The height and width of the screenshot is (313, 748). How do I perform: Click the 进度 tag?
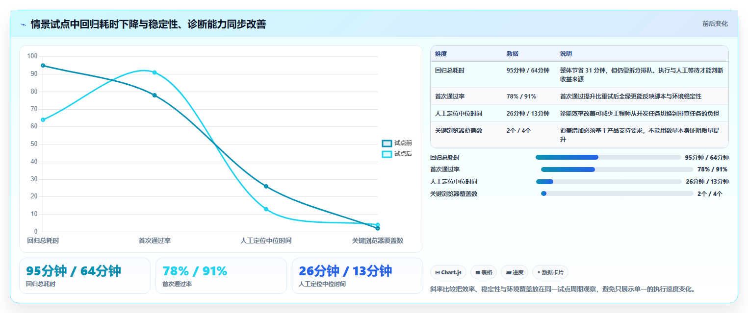(515, 272)
